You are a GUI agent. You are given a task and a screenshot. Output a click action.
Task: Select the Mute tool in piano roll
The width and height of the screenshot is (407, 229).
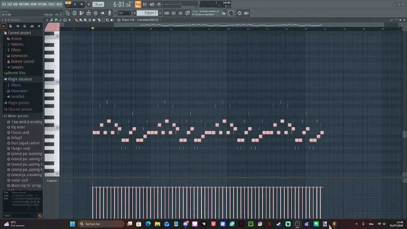click(x=94, y=20)
